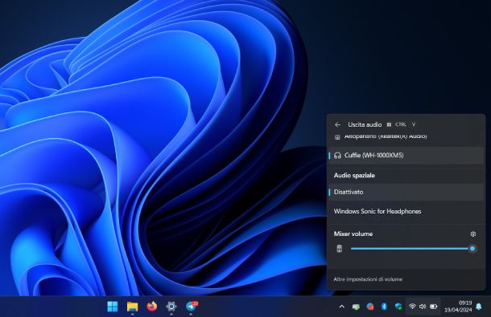Click the Wi-Fi network tray icon
Screen dimensions: 491x317
pos(412,307)
